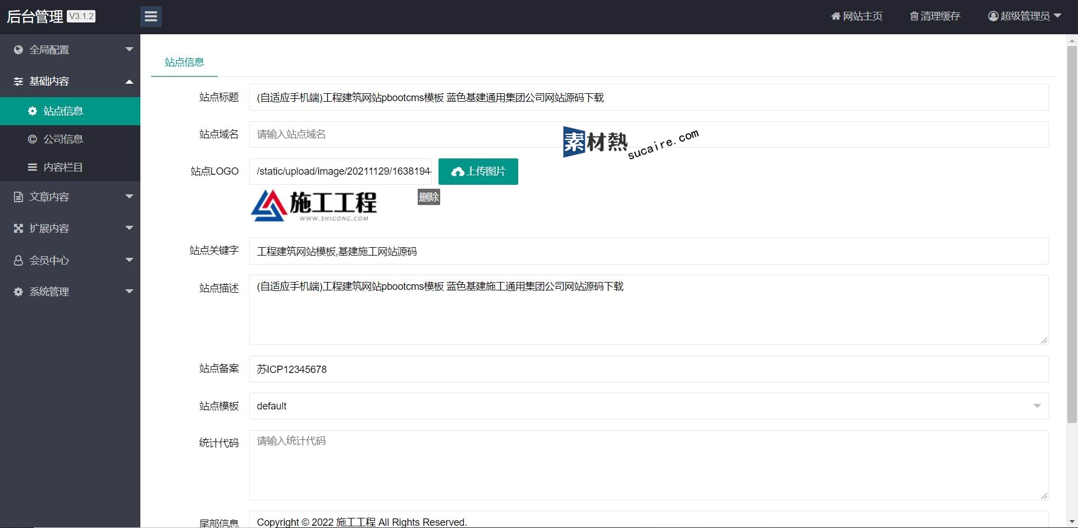Click the 统计代码 textarea resize handle
The image size is (1078, 528).
[1044, 495]
